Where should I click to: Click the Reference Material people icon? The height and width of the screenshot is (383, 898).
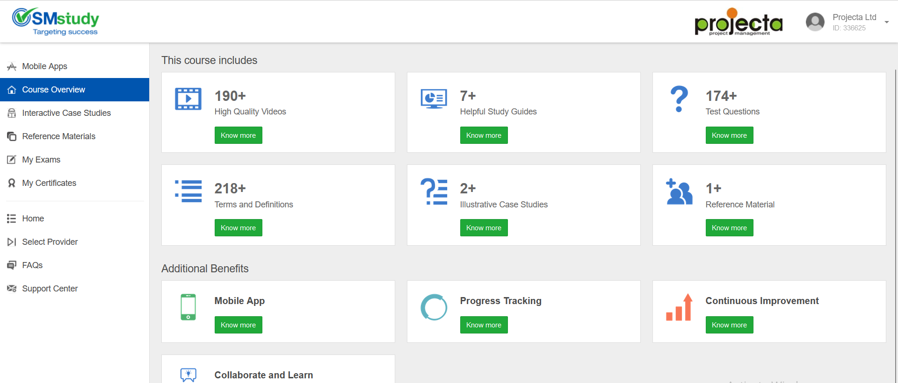(679, 191)
